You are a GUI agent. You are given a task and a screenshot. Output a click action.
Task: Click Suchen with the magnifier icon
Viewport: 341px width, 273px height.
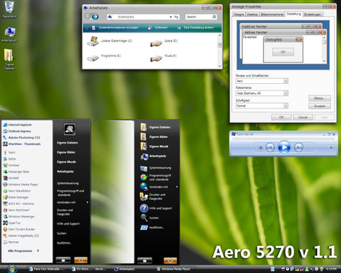pos(150,218)
